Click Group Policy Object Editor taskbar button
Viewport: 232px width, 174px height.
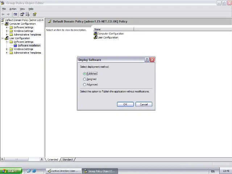(x=100, y=171)
